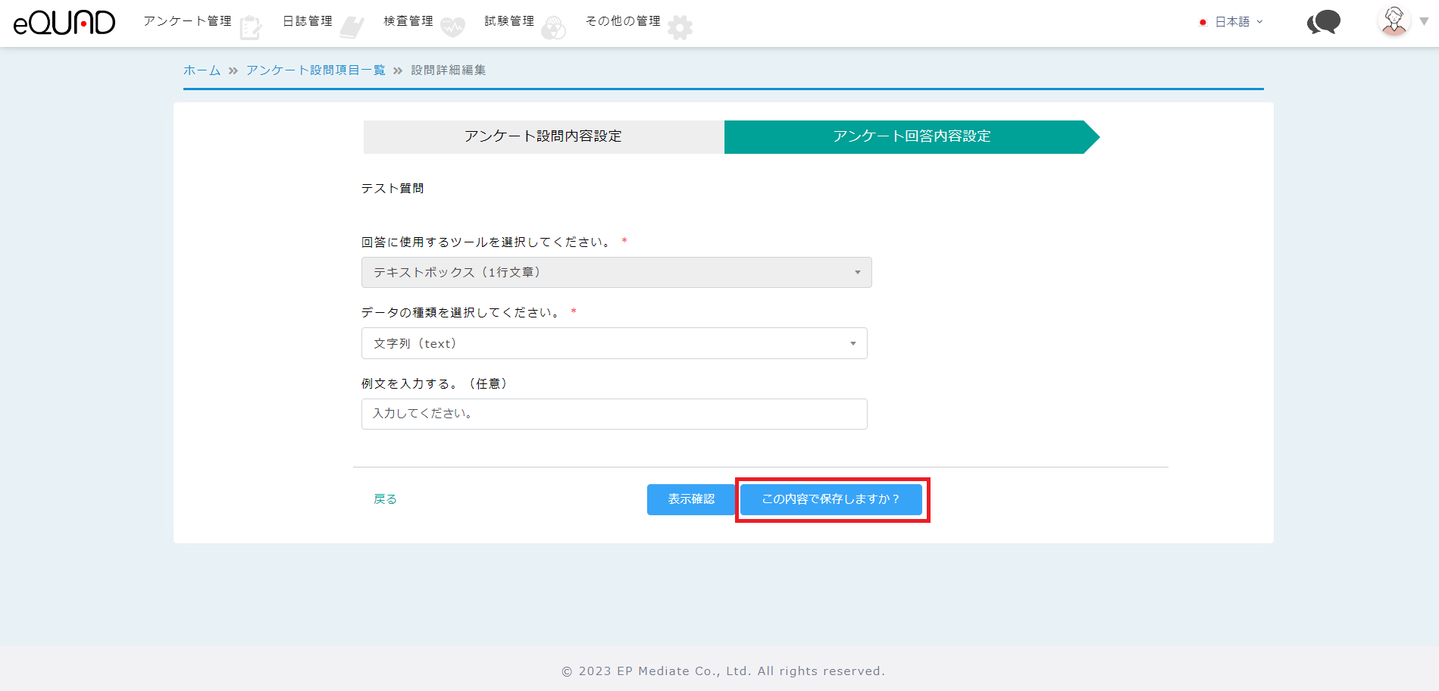1439x691 pixels.
Task: Open the 文字列 (text) data type dropdown
Action: (x=614, y=344)
